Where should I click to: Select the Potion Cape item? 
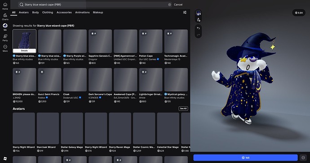(x=151, y=41)
